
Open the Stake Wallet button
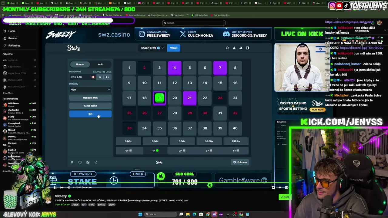174,48
